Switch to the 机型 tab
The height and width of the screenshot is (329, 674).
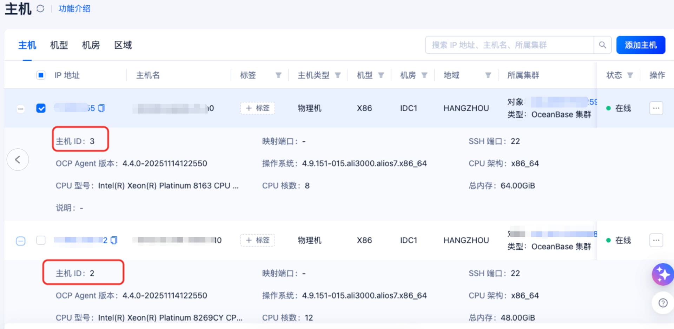pyautogui.click(x=59, y=45)
